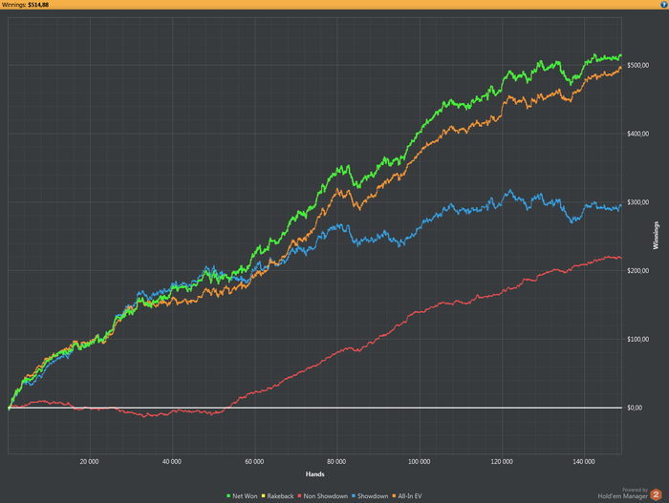This screenshot has width=669, height=503.
Task: Toggle the Non Showdown legend entry
Action: coord(323,496)
